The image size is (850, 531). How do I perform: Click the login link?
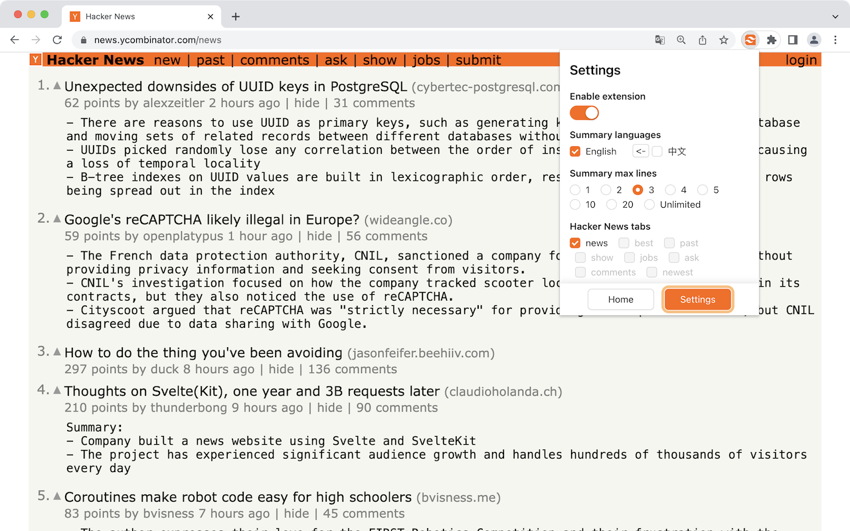[x=802, y=60]
